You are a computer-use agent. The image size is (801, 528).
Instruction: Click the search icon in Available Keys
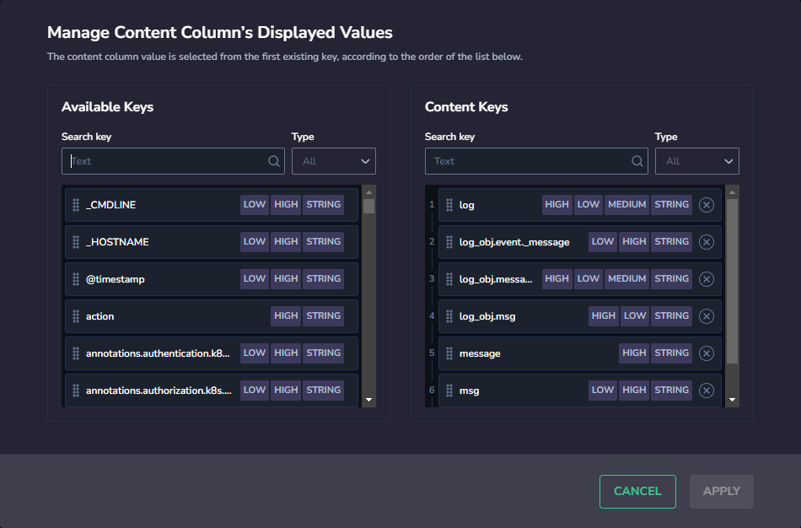tap(274, 161)
